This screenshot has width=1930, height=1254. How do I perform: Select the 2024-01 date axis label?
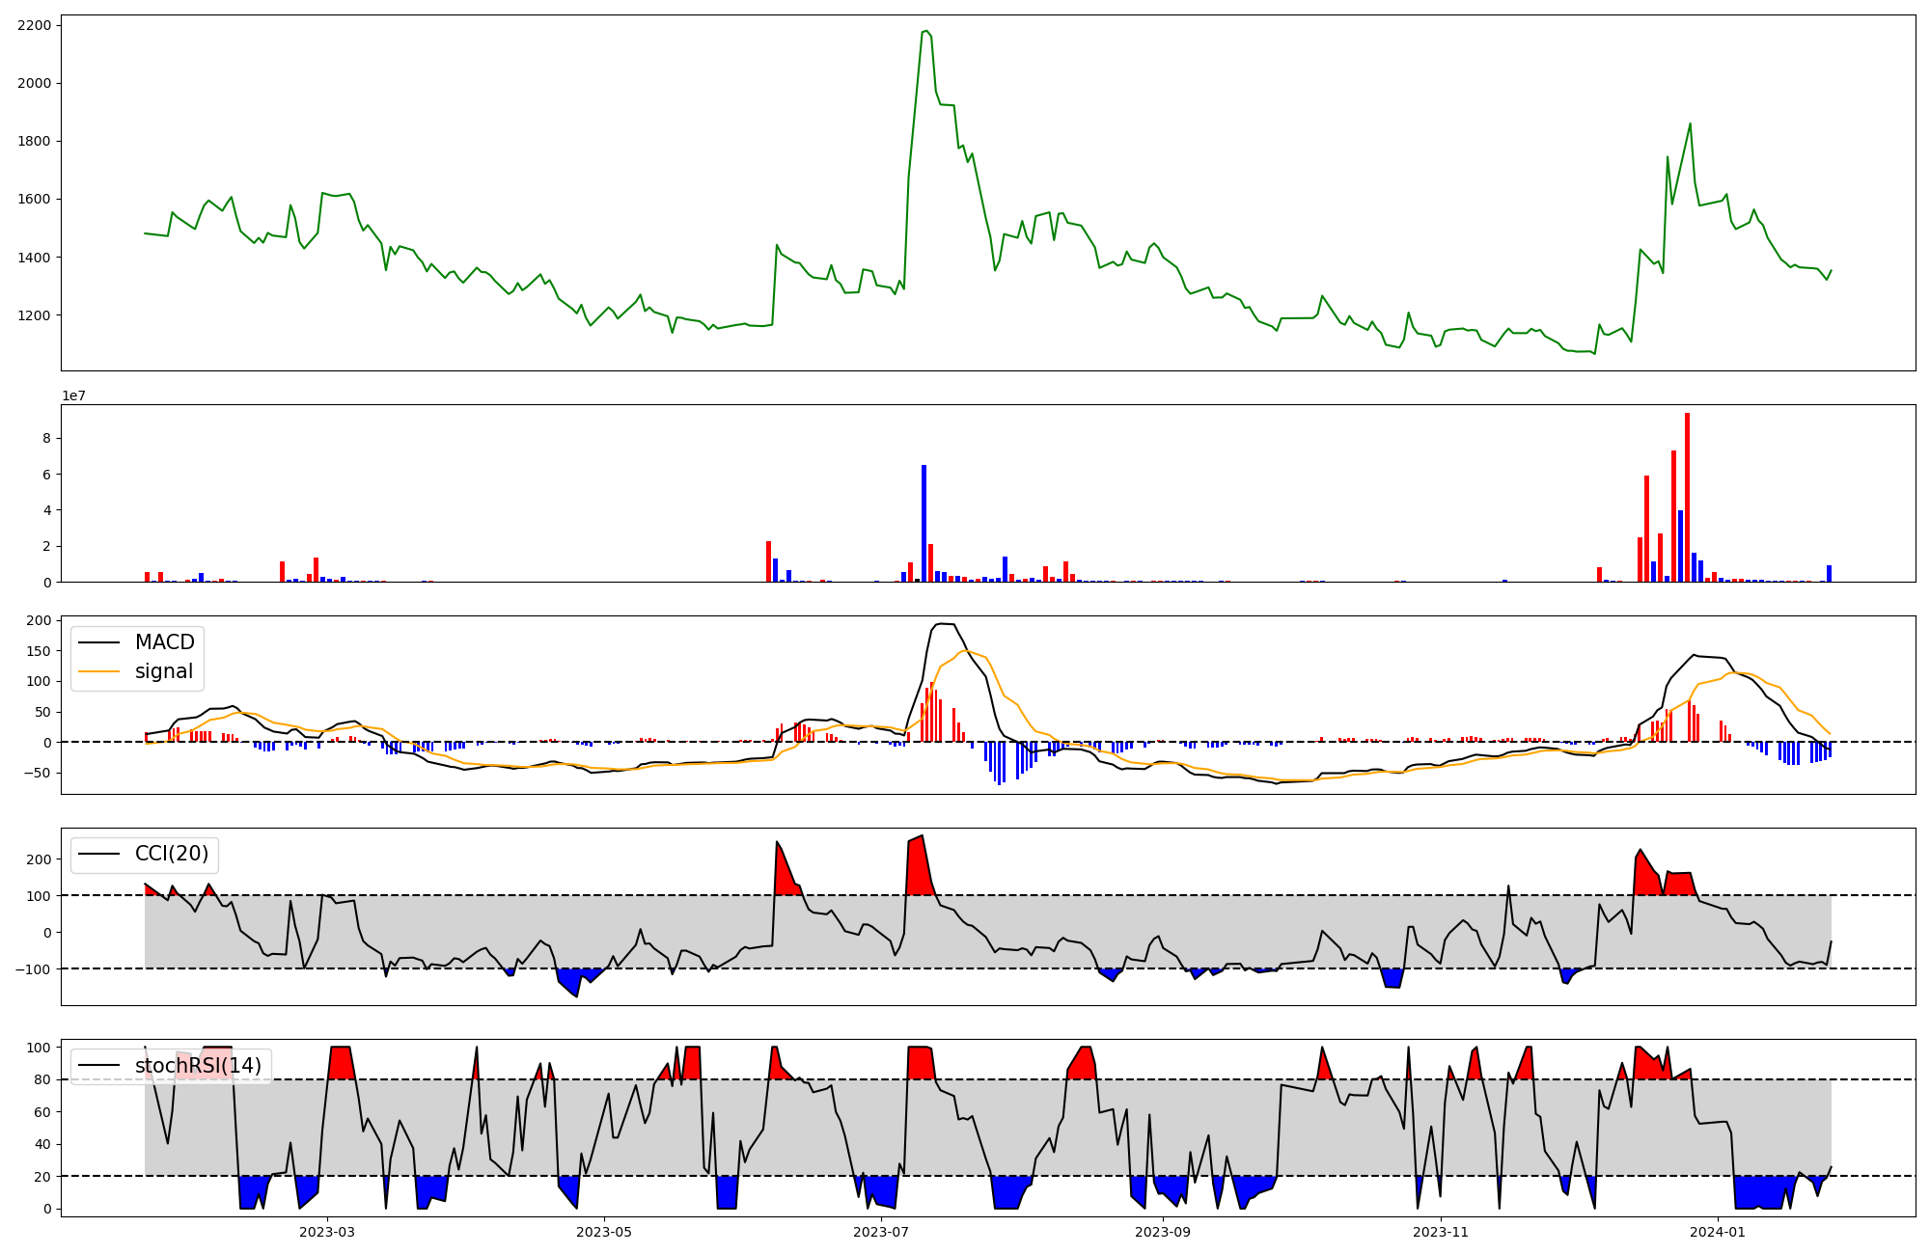(1719, 1232)
